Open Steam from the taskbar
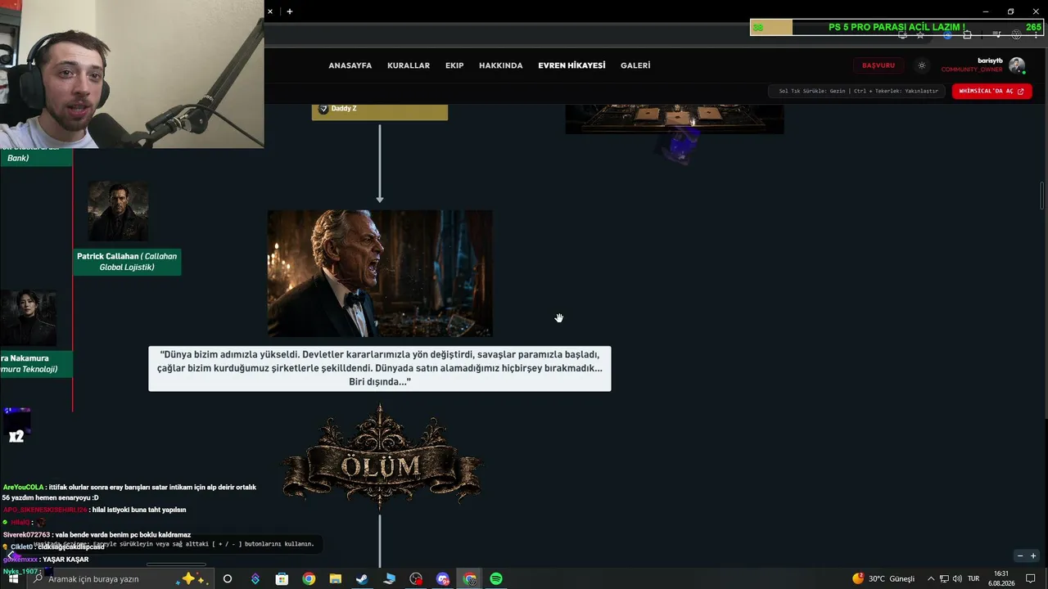 [362, 578]
